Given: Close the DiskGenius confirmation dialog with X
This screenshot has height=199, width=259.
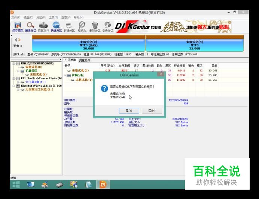Looking at the screenshot, I should 161,74.
